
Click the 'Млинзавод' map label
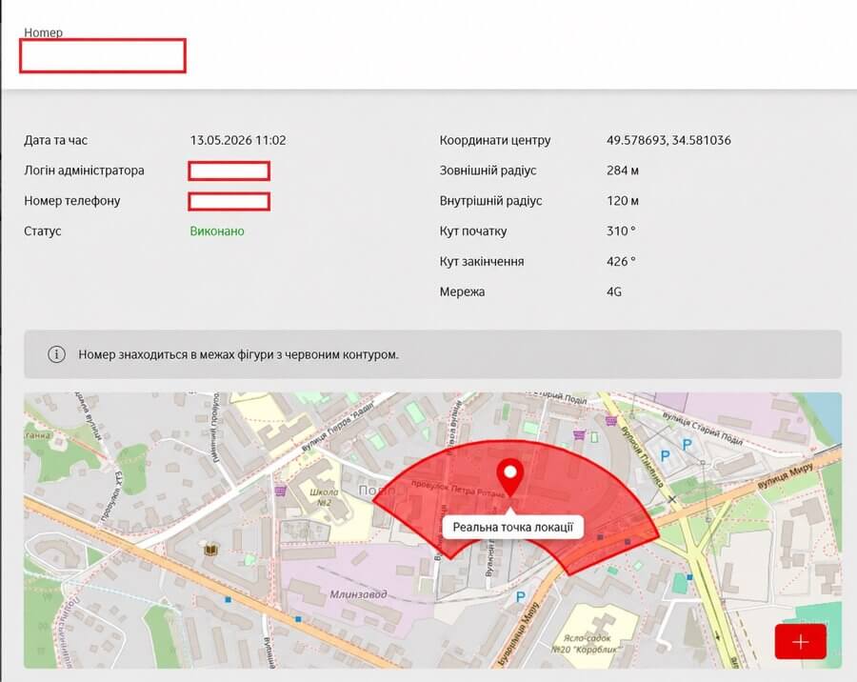359,594
